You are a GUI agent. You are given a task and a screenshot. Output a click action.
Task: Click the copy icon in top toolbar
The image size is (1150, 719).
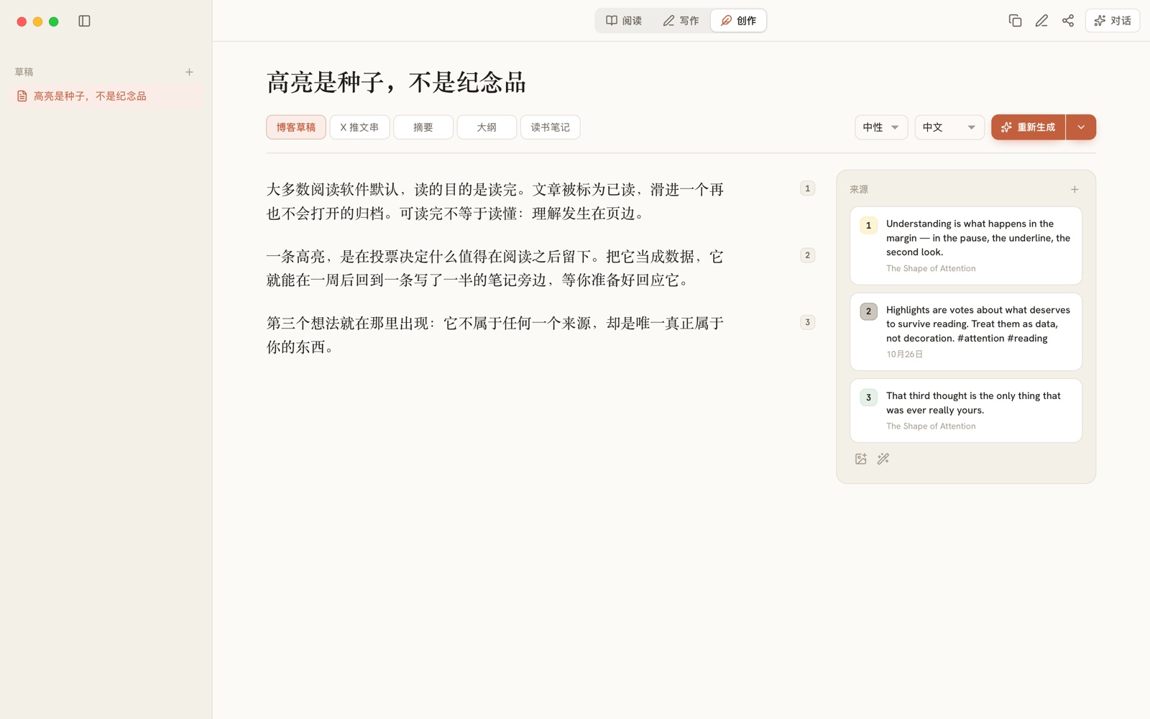pyautogui.click(x=1015, y=21)
